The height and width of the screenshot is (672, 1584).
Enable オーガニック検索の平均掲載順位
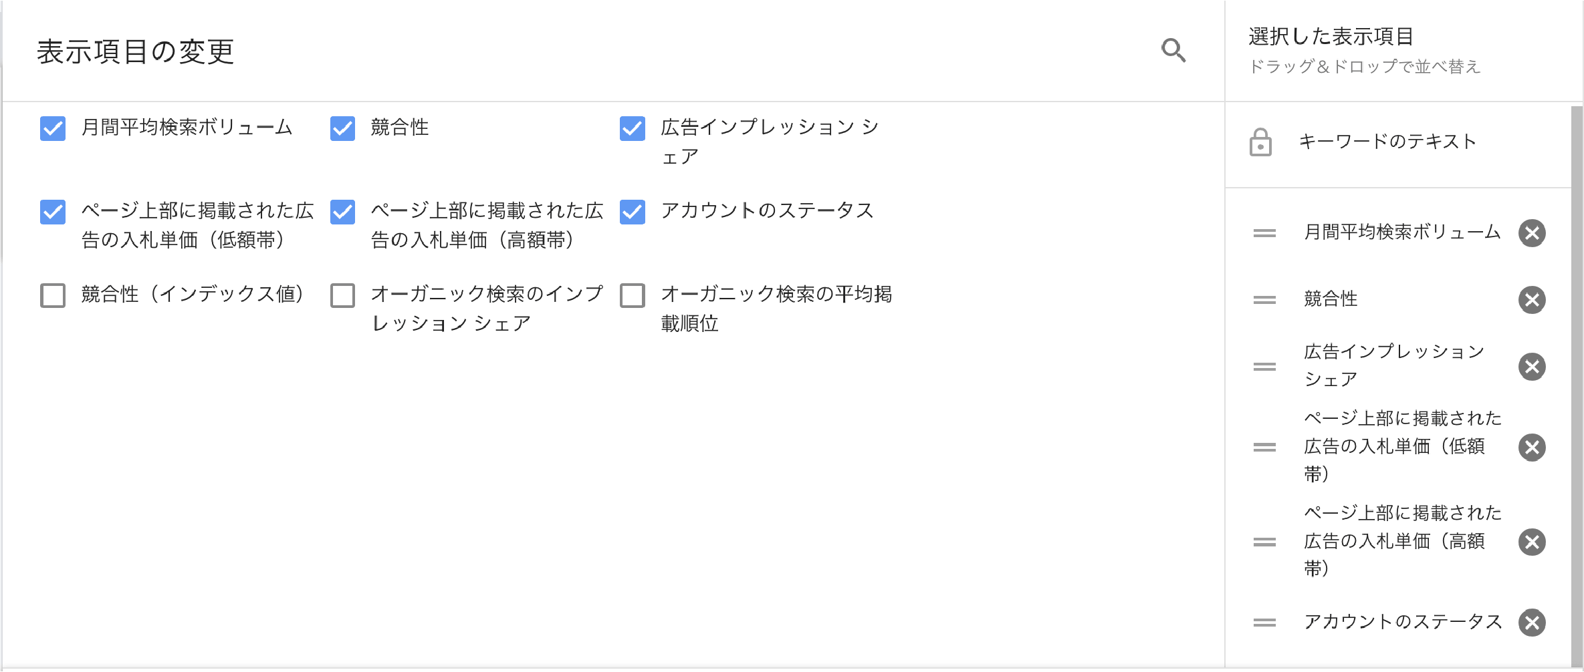[632, 295]
